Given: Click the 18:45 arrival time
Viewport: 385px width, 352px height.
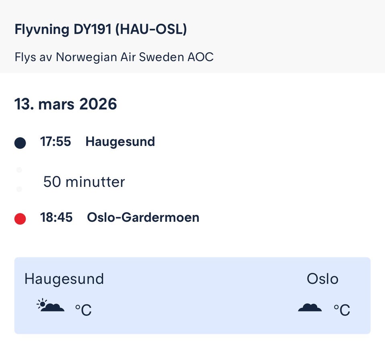Looking at the screenshot, I should (56, 217).
